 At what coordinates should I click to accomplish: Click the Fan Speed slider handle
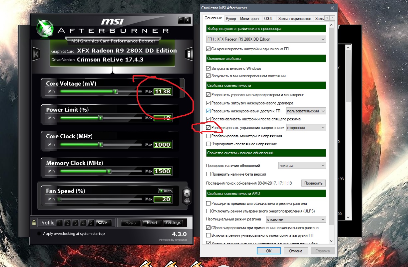(x=60, y=199)
